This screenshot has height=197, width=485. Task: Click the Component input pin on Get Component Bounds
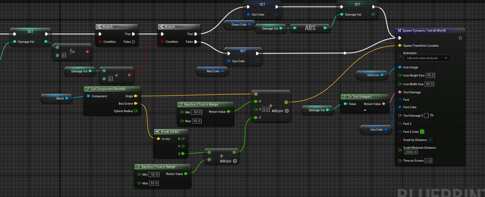point(89,96)
